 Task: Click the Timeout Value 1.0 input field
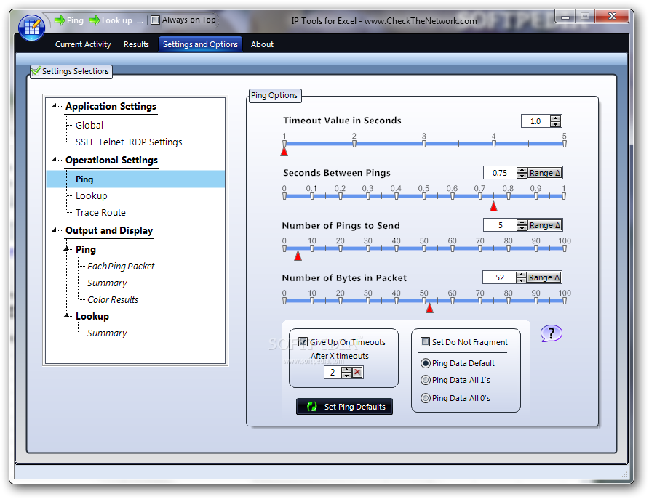click(535, 121)
